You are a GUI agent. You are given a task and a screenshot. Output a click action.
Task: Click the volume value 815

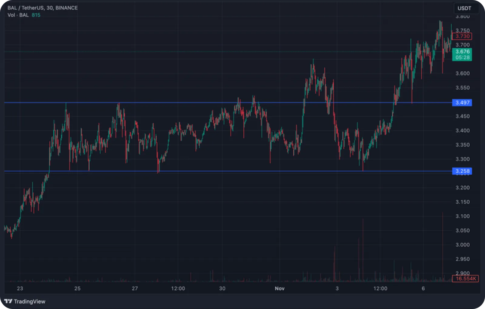coord(36,15)
